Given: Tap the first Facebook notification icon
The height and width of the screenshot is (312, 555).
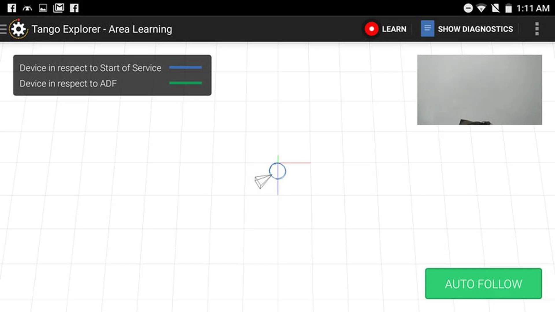Looking at the screenshot, I should [12, 8].
